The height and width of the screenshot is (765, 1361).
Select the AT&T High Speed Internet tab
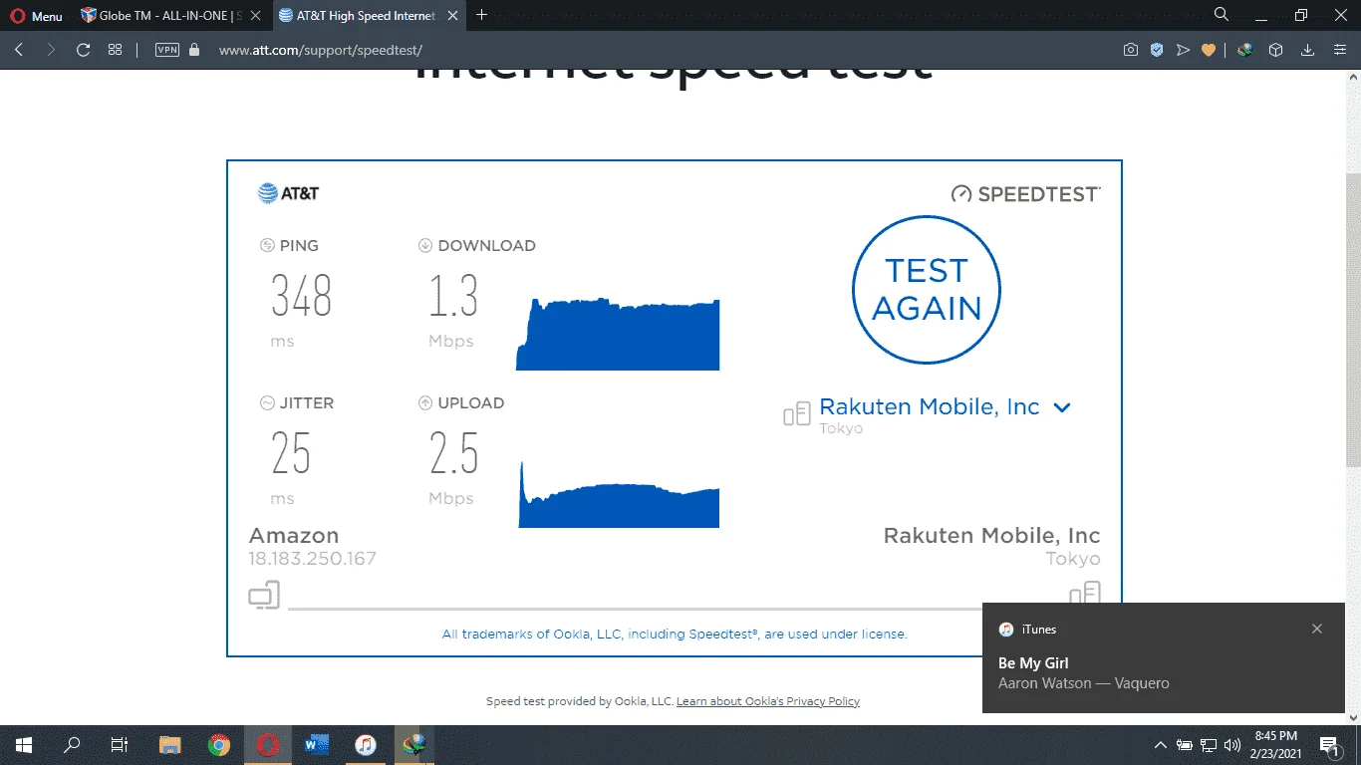[367, 16]
